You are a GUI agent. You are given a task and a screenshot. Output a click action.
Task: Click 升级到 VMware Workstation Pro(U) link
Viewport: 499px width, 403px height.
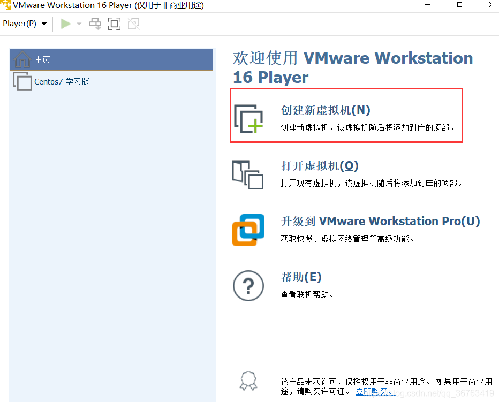pos(380,222)
